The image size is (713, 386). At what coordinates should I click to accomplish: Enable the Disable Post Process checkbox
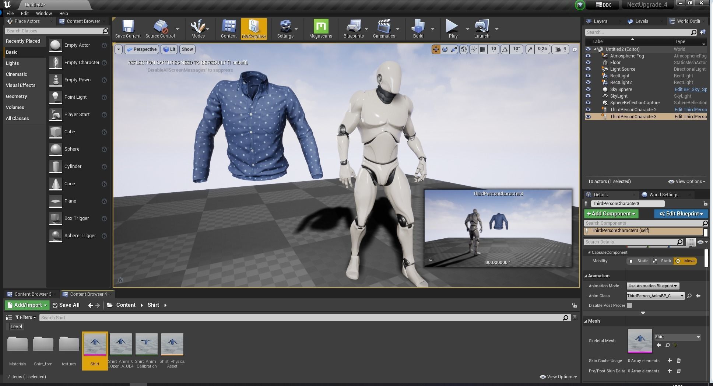[x=629, y=305]
